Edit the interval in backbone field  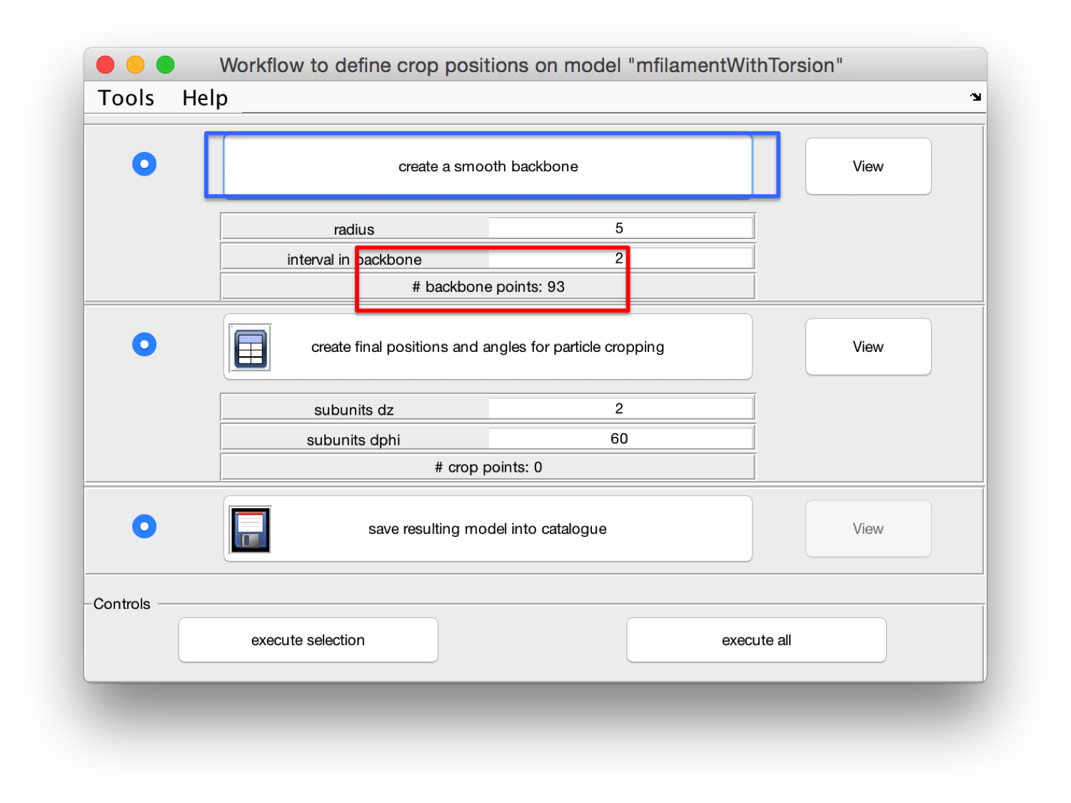click(620, 258)
